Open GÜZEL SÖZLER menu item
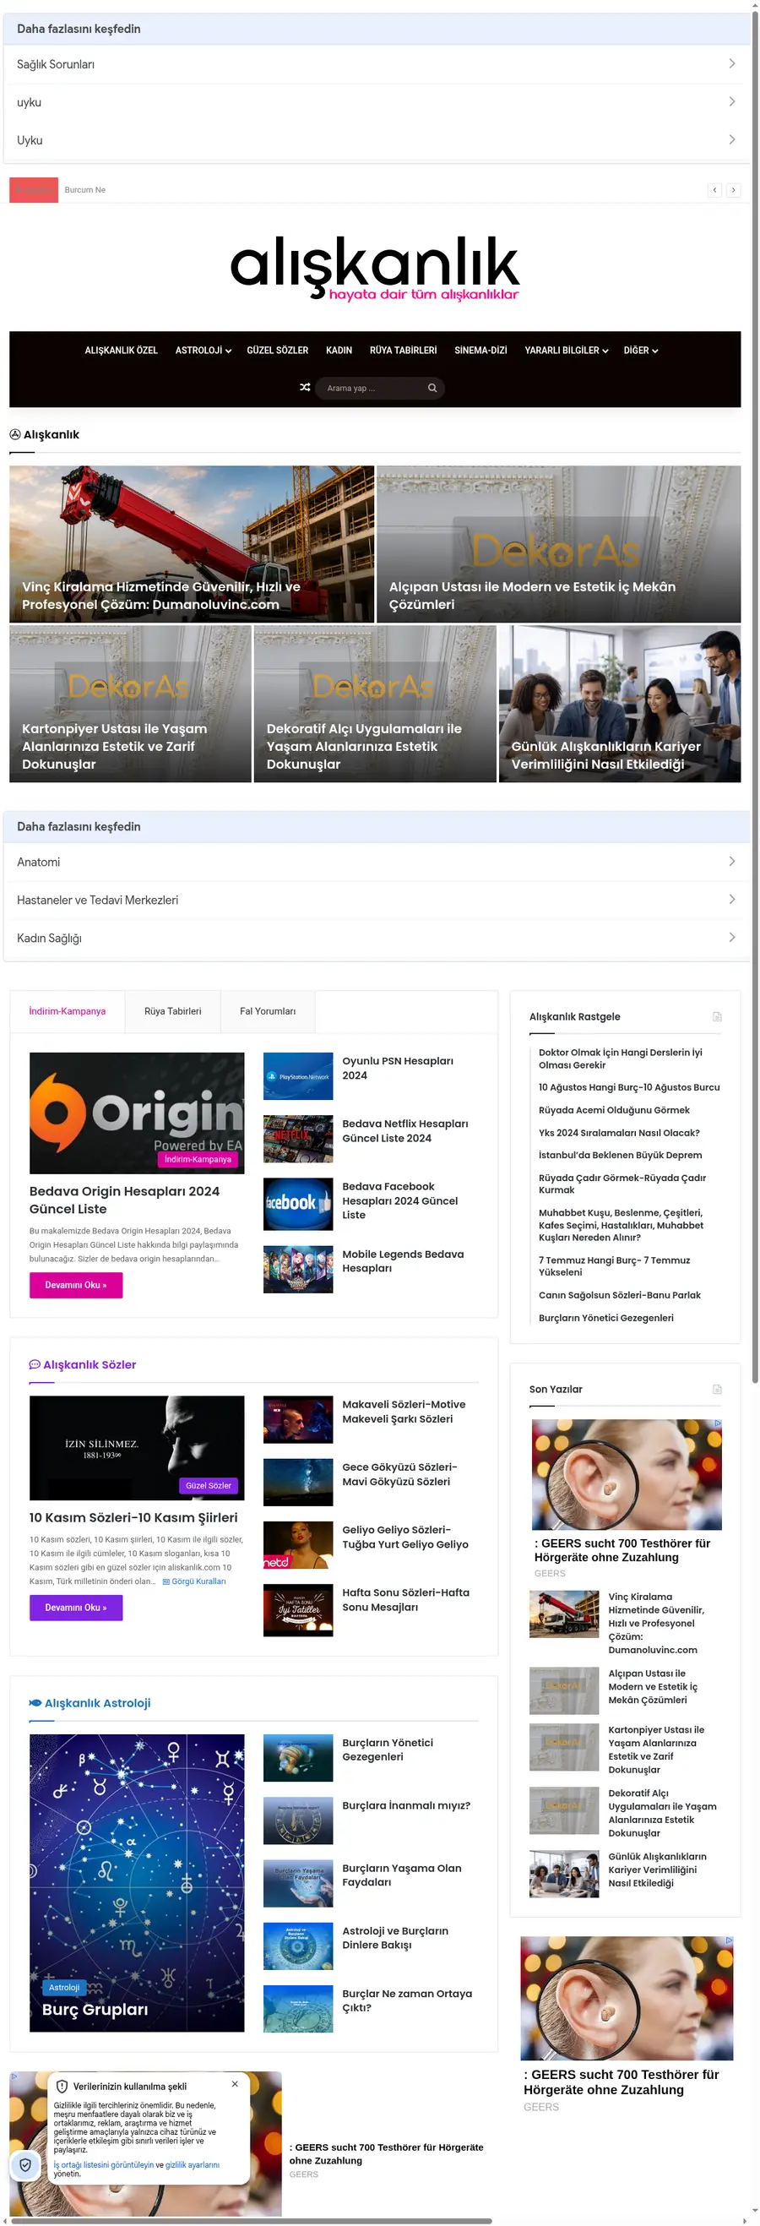The height and width of the screenshot is (2226, 760). pos(277,351)
